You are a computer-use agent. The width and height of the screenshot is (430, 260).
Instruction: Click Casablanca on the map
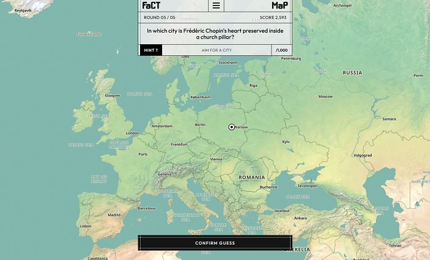[x=98, y=258]
